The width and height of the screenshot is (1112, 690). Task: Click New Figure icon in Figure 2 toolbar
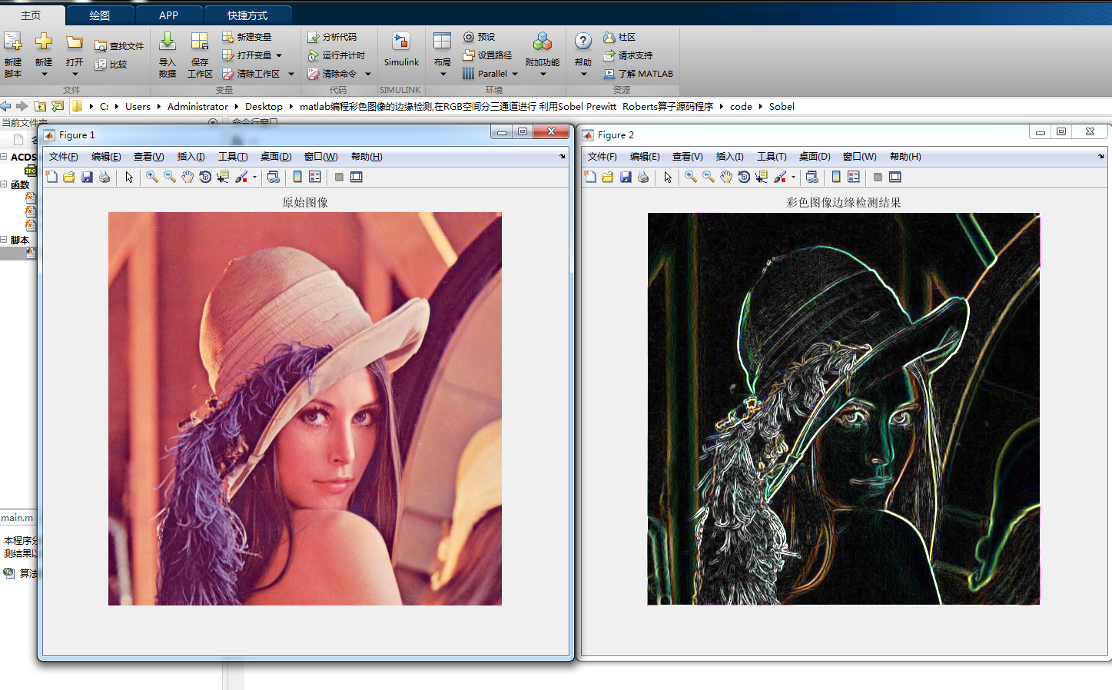click(x=590, y=177)
